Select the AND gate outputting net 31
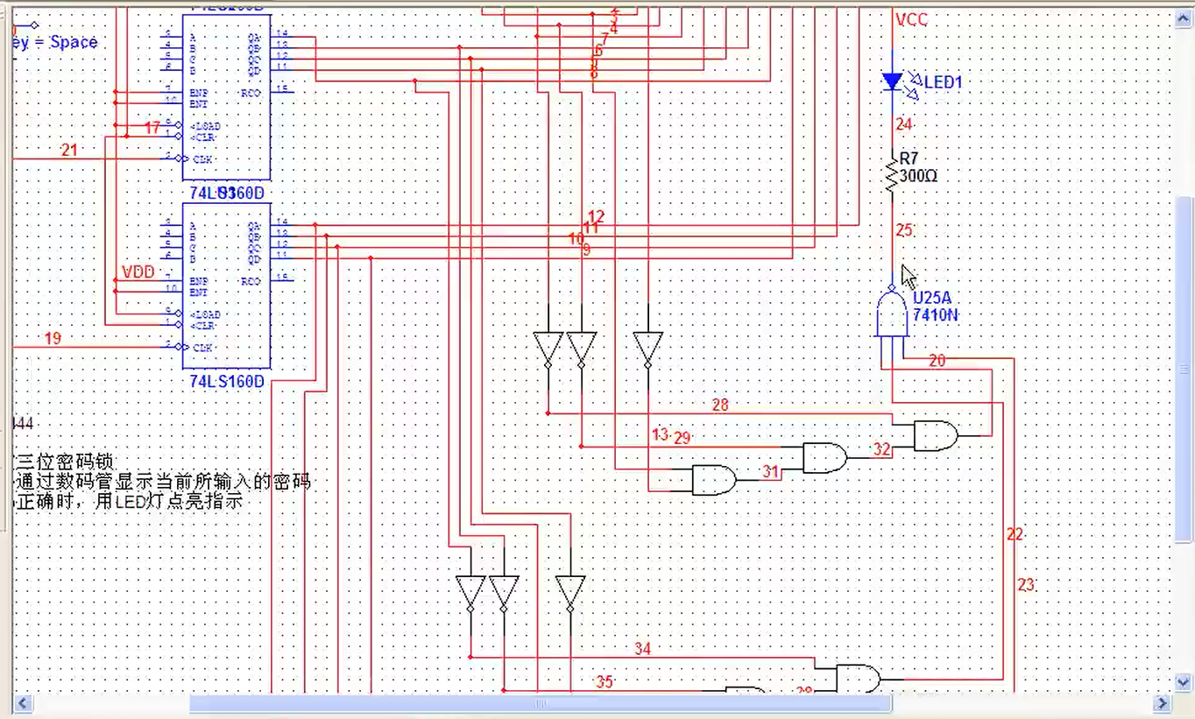This screenshot has width=1195, height=719. click(x=714, y=480)
